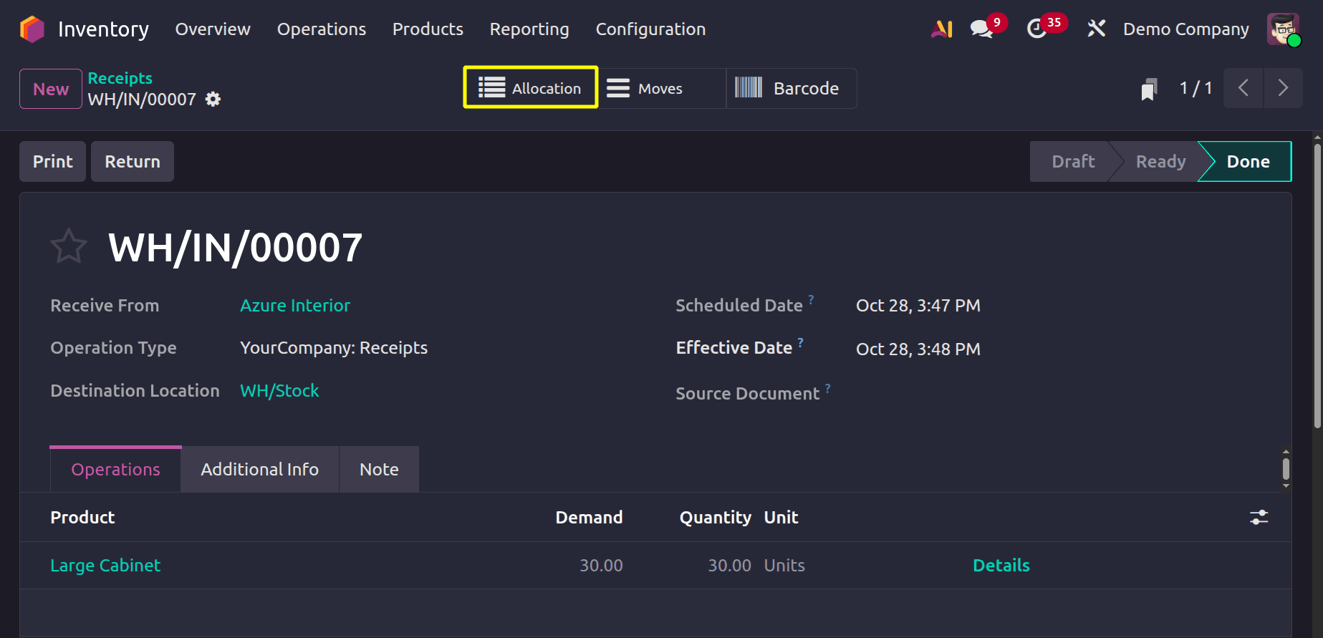The image size is (1323, 638).
Task: Open the Configuration menu
Action: (650, 29)
